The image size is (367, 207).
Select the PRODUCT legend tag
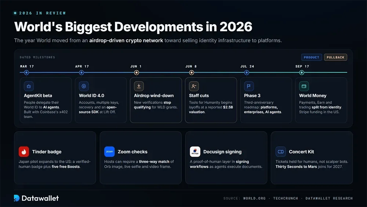[312, 57]
